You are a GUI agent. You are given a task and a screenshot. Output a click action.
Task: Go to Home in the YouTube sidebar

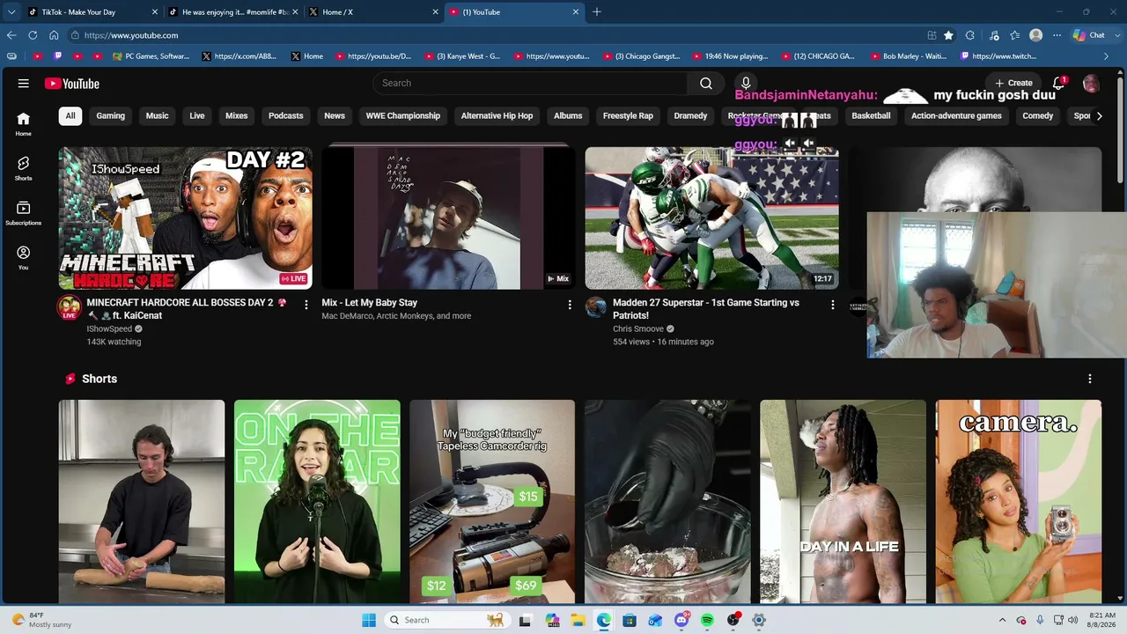[23, 124]
